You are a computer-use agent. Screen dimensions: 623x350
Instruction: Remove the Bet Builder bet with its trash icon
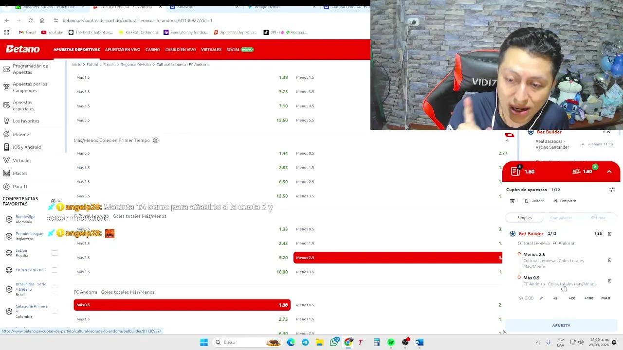click(x=609, y=234)
